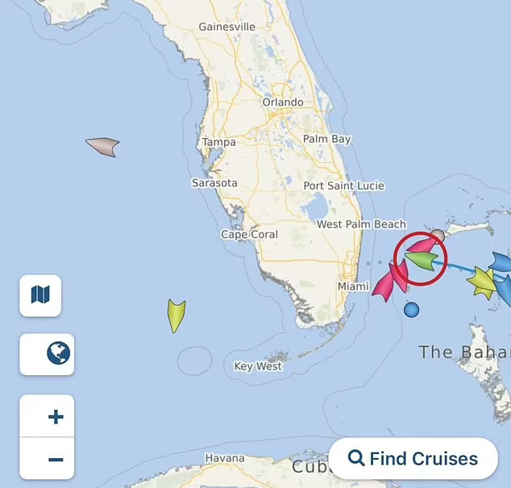Click the magnifier icon in Find Cruises
Viewport: 511px width, 488px height.
[x=356, y=457]
